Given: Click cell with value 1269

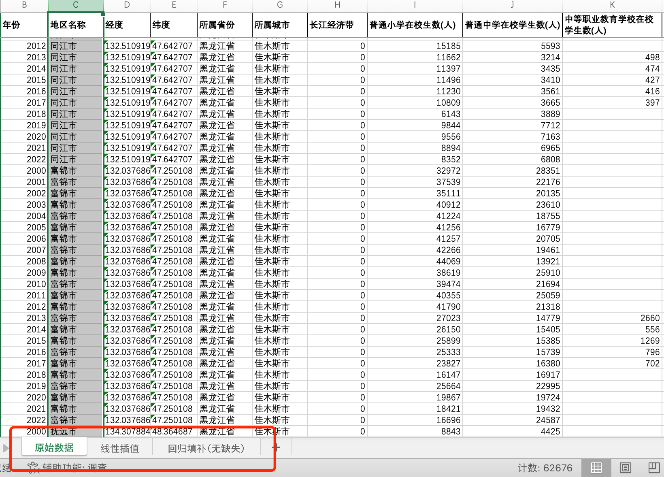Looking at the screenshot, I should (612, 341).
